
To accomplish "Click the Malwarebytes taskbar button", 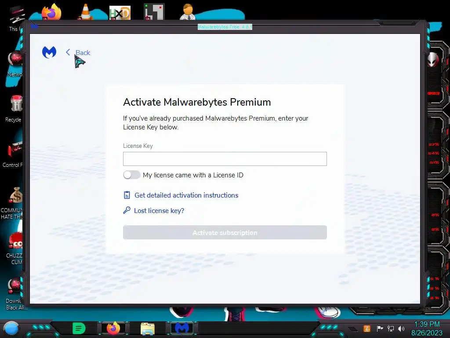I will click(182, 328).
